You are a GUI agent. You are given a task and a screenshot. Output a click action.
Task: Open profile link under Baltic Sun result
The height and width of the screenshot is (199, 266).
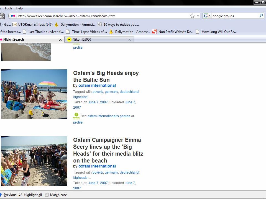coord(78,122)
